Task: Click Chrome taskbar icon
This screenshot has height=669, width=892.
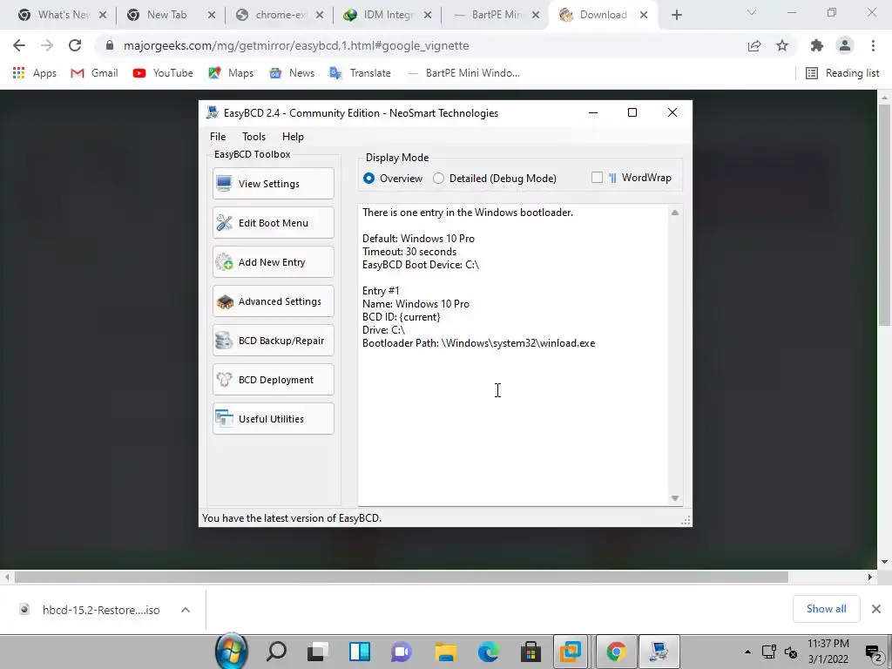Action: click(616, 651)
